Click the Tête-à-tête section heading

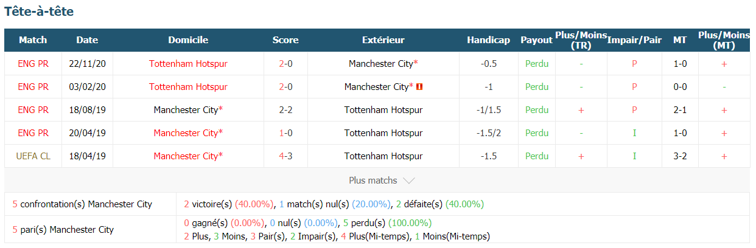point(39,12)
